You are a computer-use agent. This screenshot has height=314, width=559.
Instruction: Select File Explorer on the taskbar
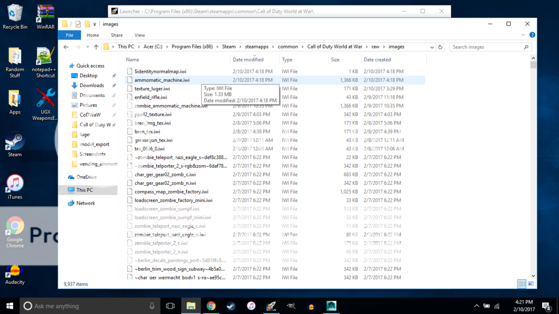pos(191,306)
